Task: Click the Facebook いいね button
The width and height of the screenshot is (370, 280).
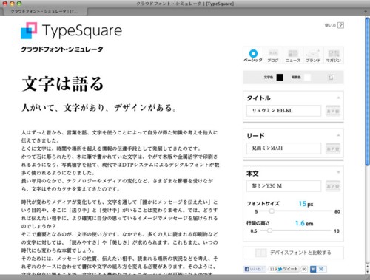Action: (255, 269)
